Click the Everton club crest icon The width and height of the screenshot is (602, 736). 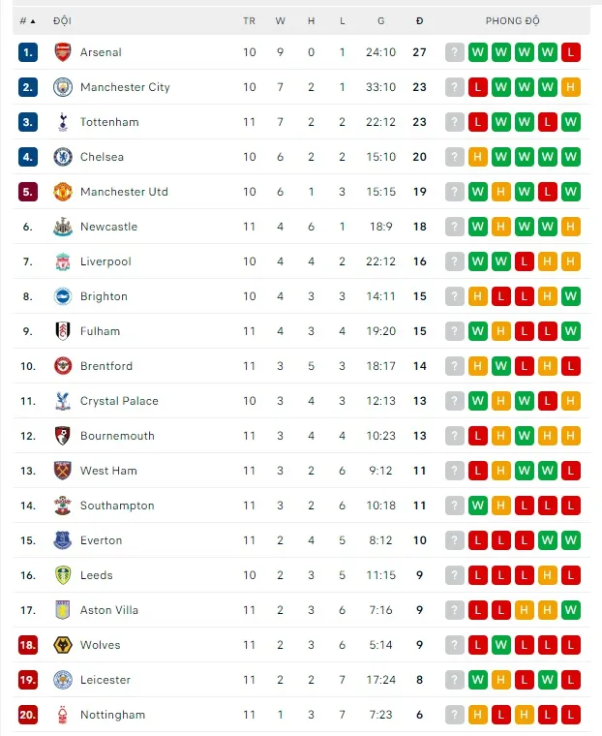click(x=63, y=540)
